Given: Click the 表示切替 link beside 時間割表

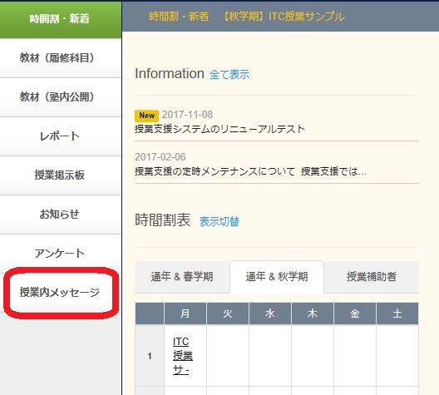Looking at the screenshot, I should click(x=219, y=221).
